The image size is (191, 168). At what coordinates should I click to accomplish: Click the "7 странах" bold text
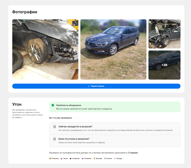pos(133,153)
